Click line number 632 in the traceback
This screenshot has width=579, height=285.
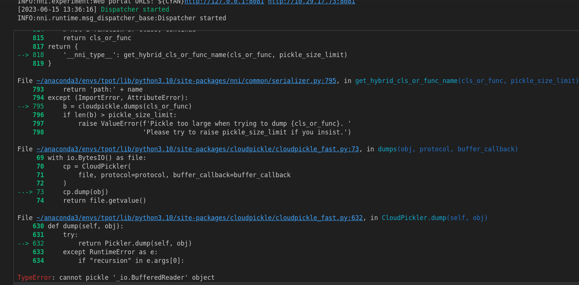38,243
